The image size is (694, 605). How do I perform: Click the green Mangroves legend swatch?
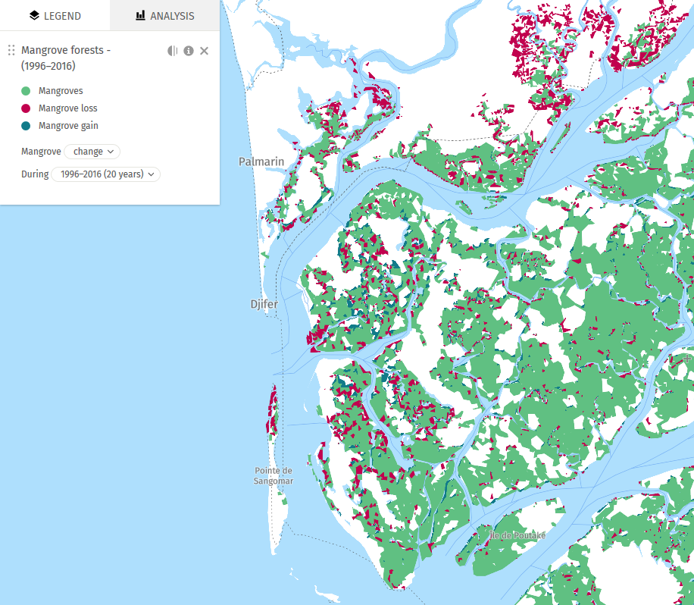click(x=26, y=91)
